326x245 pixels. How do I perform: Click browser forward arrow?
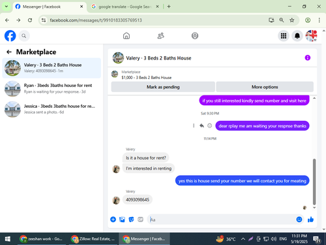pos(18,20)
